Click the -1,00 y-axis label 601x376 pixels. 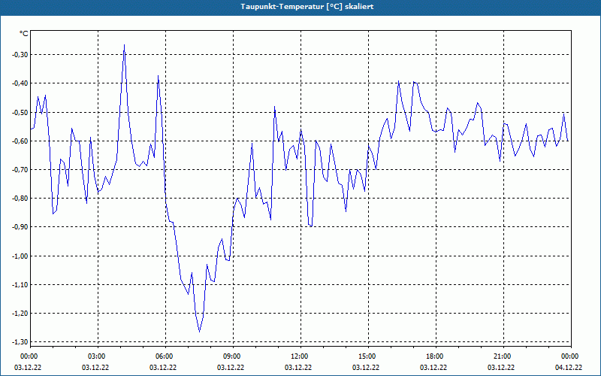[20, 256]
